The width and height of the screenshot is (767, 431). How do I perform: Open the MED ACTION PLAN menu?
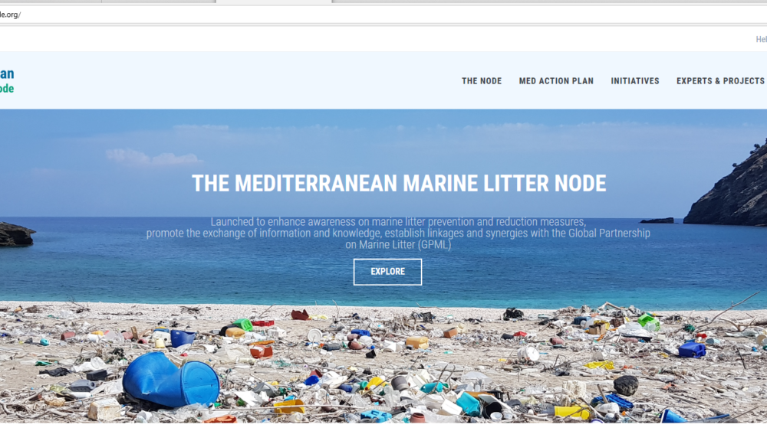(x=556, y=81)
